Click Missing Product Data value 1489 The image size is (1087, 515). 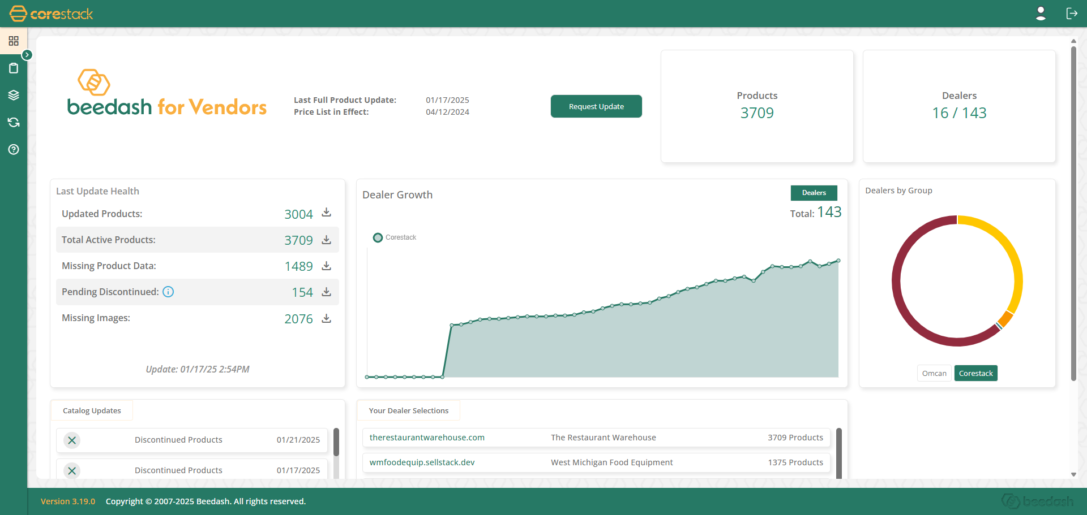tap(298, 266)
